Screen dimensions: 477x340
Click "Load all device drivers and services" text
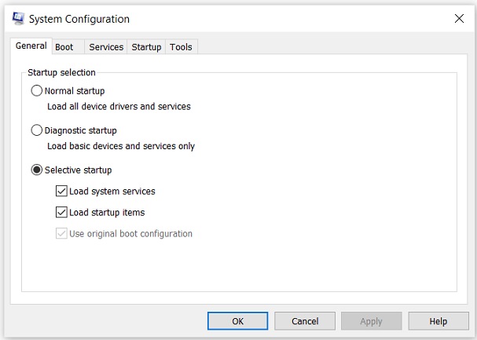point(119,106)
